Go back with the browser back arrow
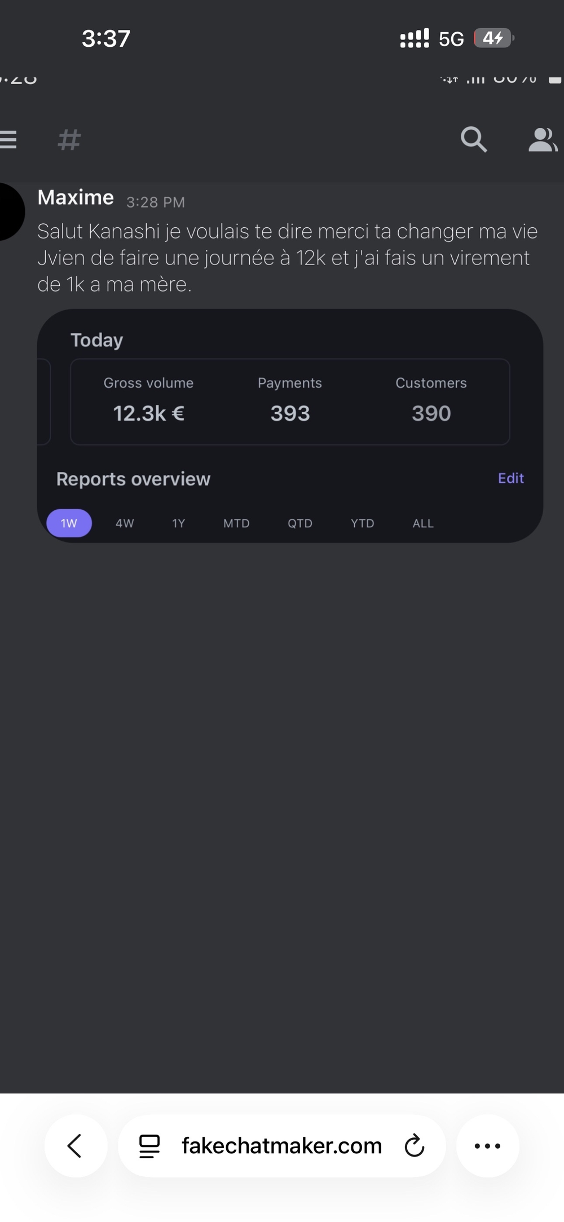The image size is (564, 1222). [75, 1145]
